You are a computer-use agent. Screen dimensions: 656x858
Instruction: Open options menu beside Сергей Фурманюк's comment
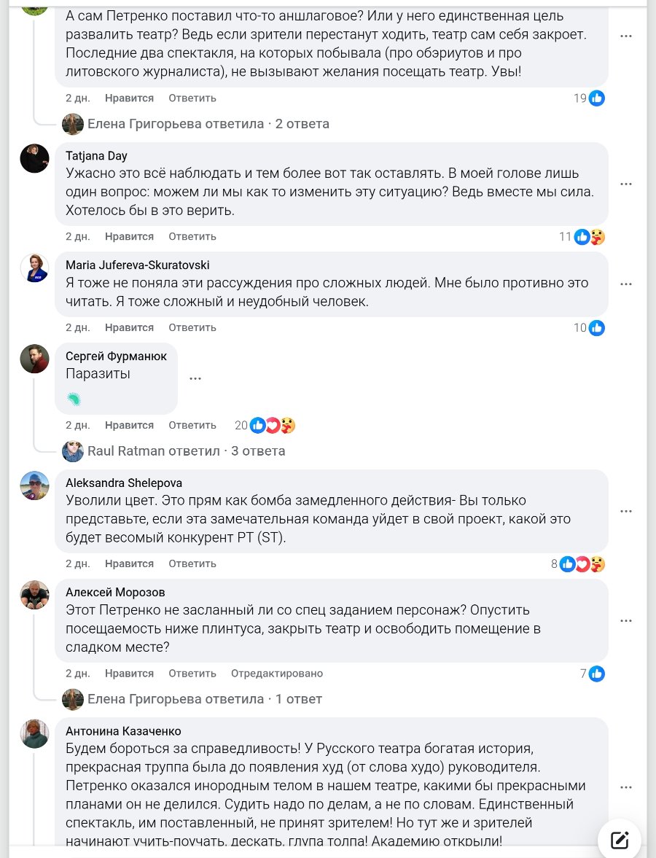click(195, 378)
